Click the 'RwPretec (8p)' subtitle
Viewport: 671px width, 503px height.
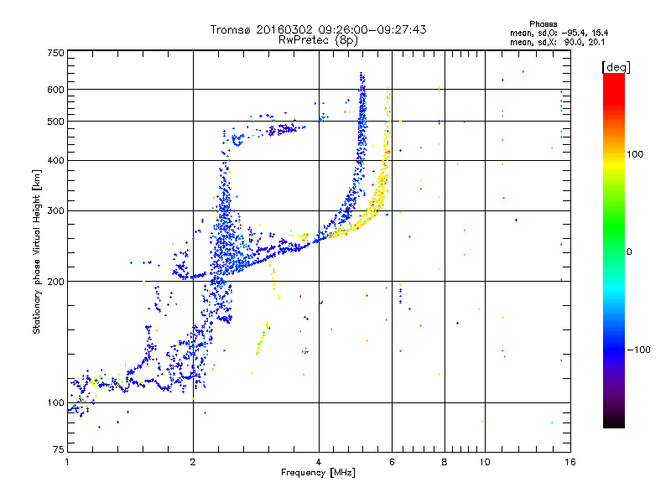pos(318,40)
